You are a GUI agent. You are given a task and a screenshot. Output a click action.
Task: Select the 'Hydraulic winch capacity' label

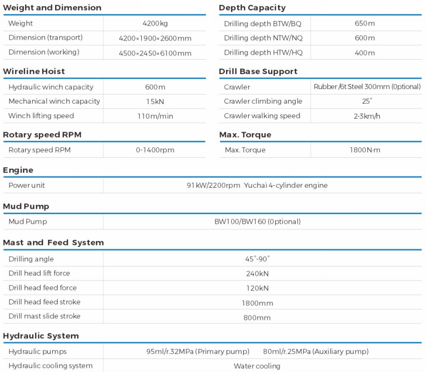pyautogui.click(x=51, y=87)
